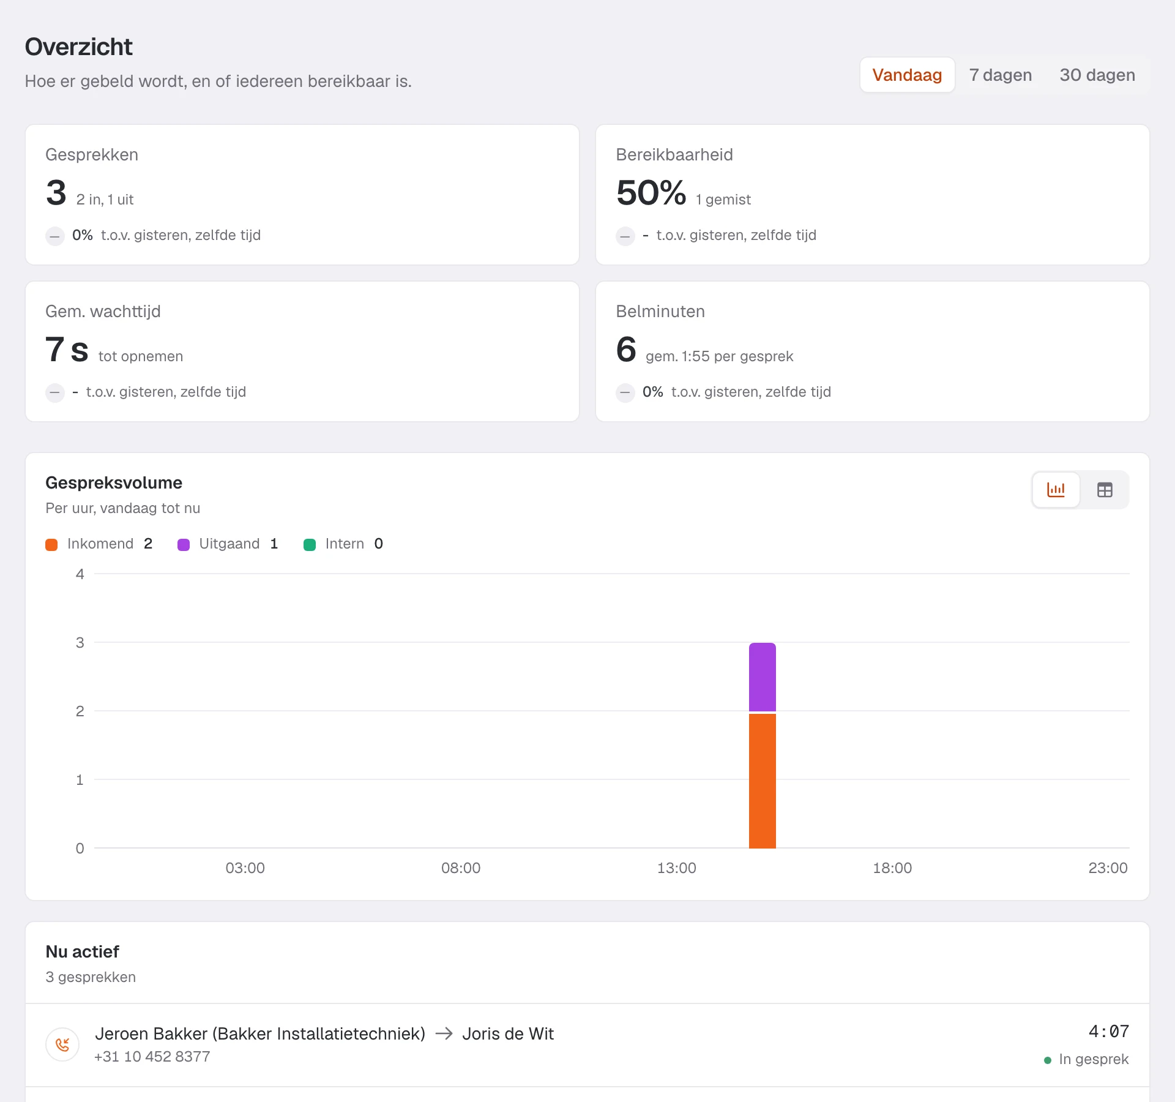
Task: Click the trend indicator in Bereikbaarheid card
Action: tap(625, 236)
